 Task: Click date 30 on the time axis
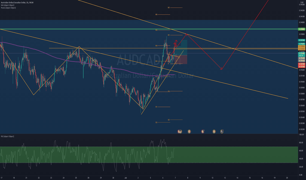(113, 178)
